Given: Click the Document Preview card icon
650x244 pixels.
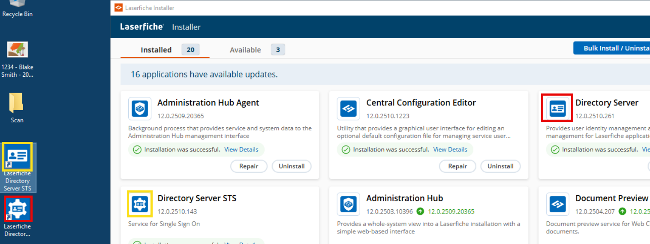Looking at the screenshot, I should click(557, 204).
